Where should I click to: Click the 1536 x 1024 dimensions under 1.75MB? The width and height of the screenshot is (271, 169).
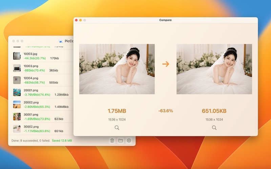point(117,120)
